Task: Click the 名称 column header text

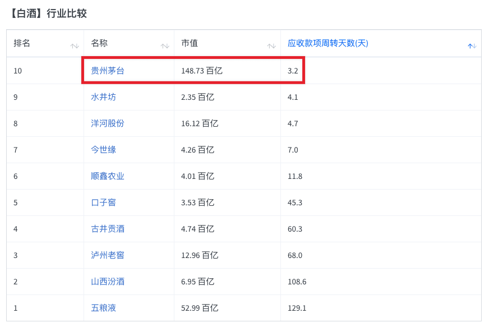Action: click(99, 43)
